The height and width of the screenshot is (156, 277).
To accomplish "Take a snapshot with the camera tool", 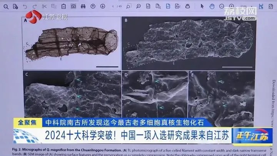I will click(x=73, y=6).
